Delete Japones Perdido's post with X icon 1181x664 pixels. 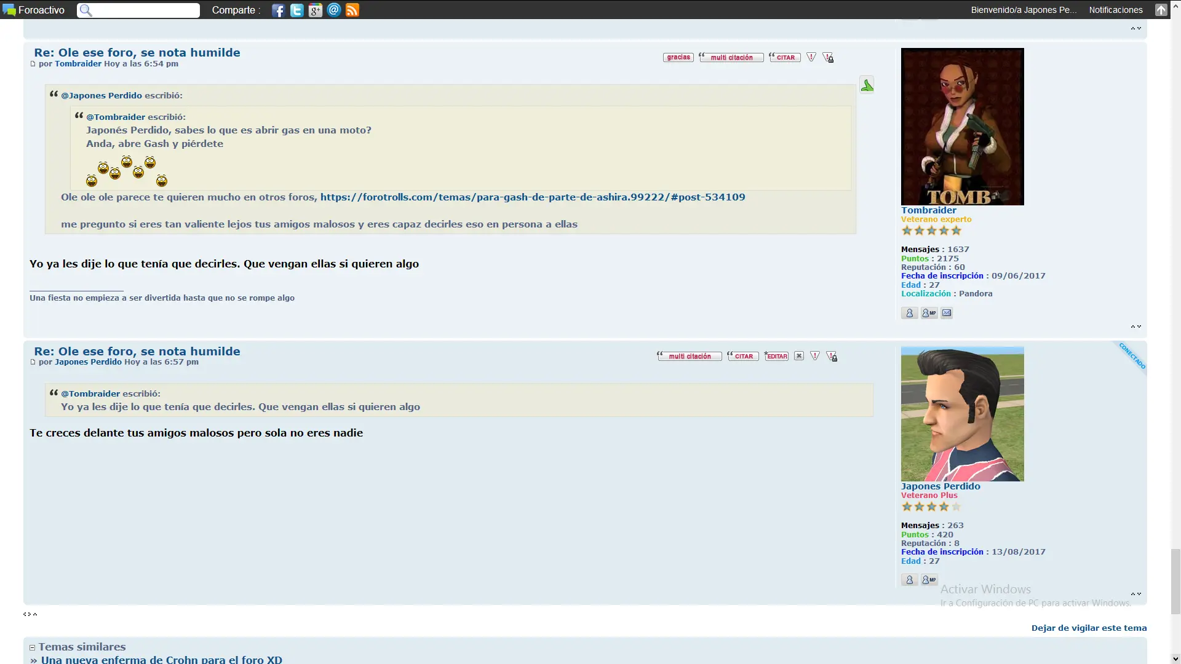point(798,356)
